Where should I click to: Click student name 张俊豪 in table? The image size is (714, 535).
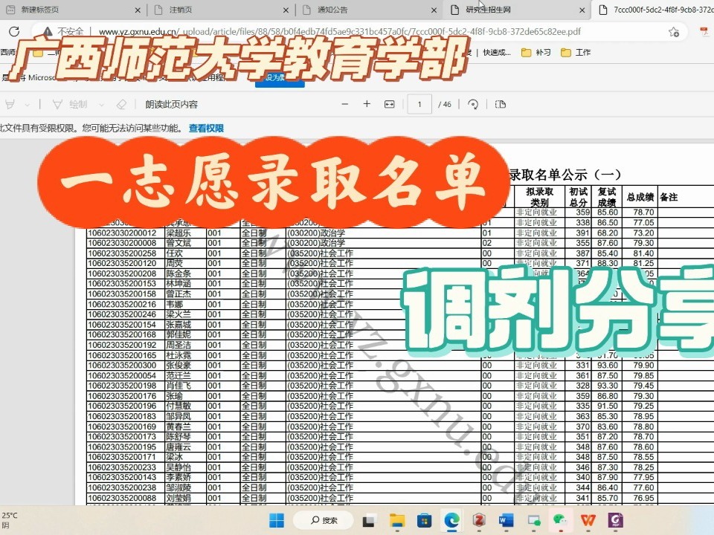178,366
